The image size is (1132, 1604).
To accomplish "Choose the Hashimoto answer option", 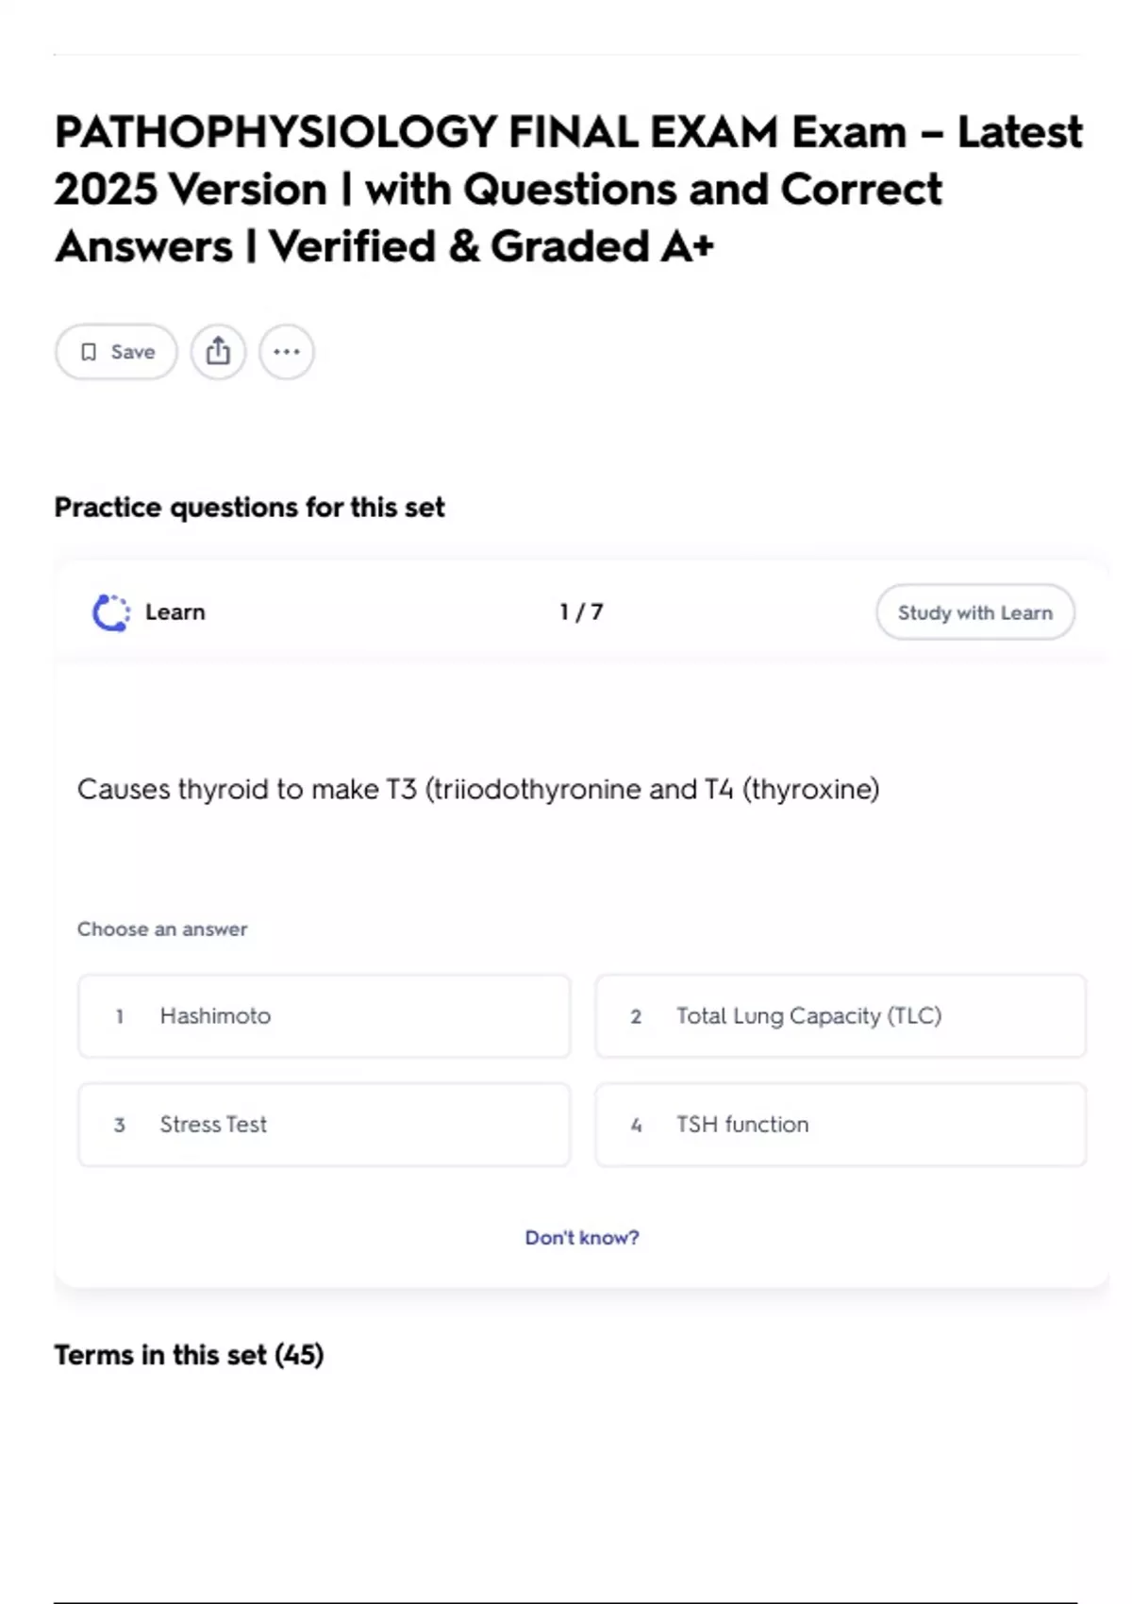I will pyautogui.click(x=324, y=1016).
